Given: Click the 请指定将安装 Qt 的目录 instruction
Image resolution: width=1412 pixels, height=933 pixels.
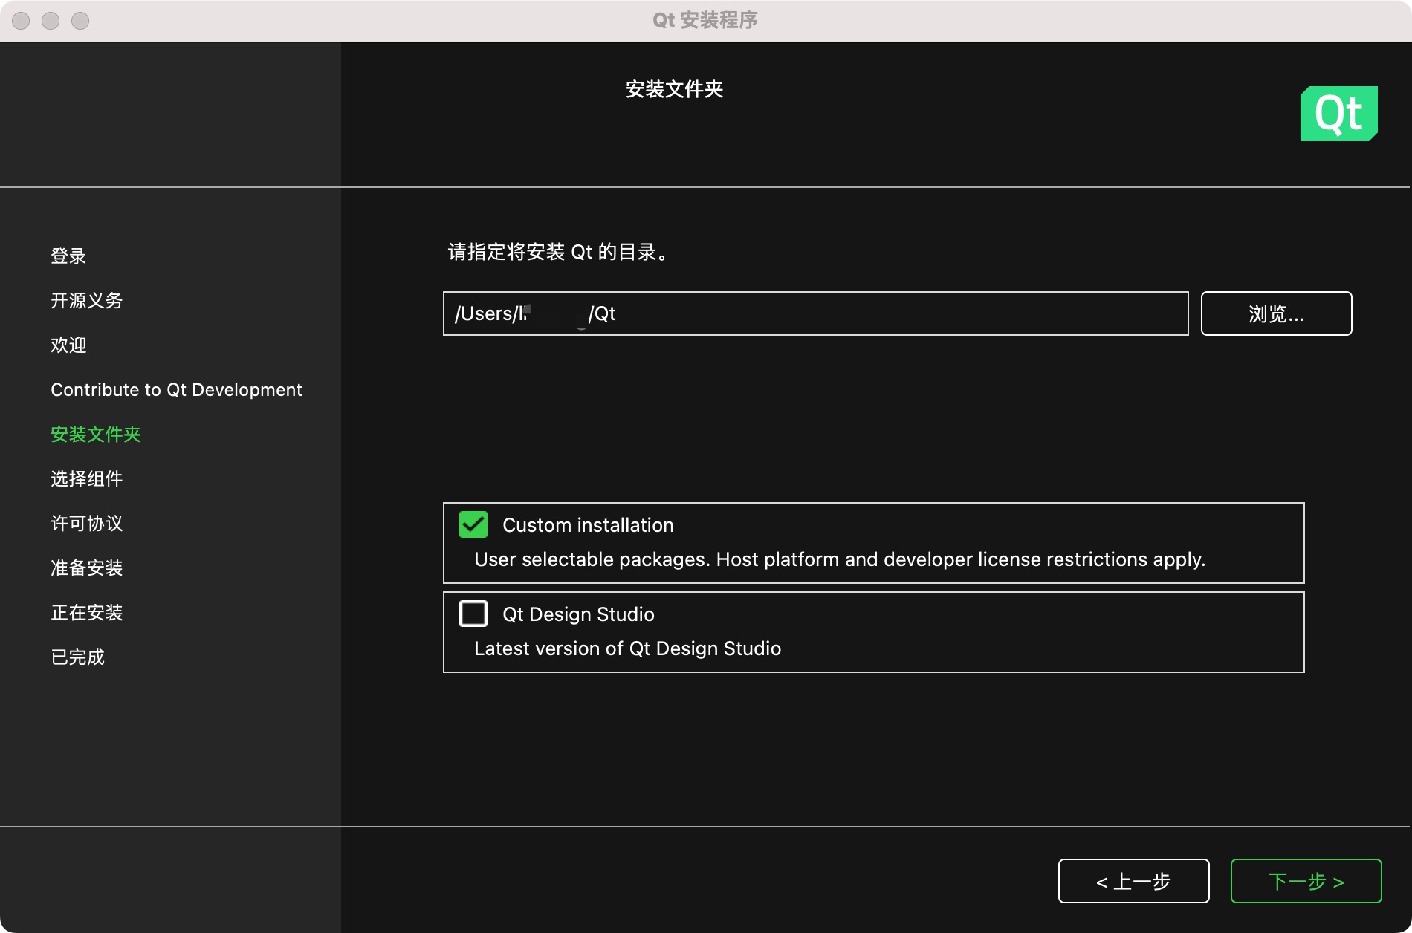Looking at the screenshot, I should 559,253.
